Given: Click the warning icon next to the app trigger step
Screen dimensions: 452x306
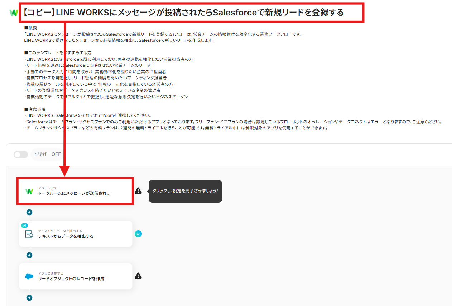Looking at the screenshot, I should 138,191.
